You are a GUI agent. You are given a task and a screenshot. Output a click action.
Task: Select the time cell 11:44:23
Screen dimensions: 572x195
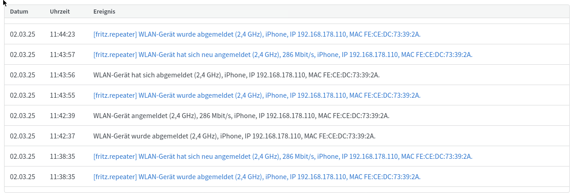pos(63,34)
